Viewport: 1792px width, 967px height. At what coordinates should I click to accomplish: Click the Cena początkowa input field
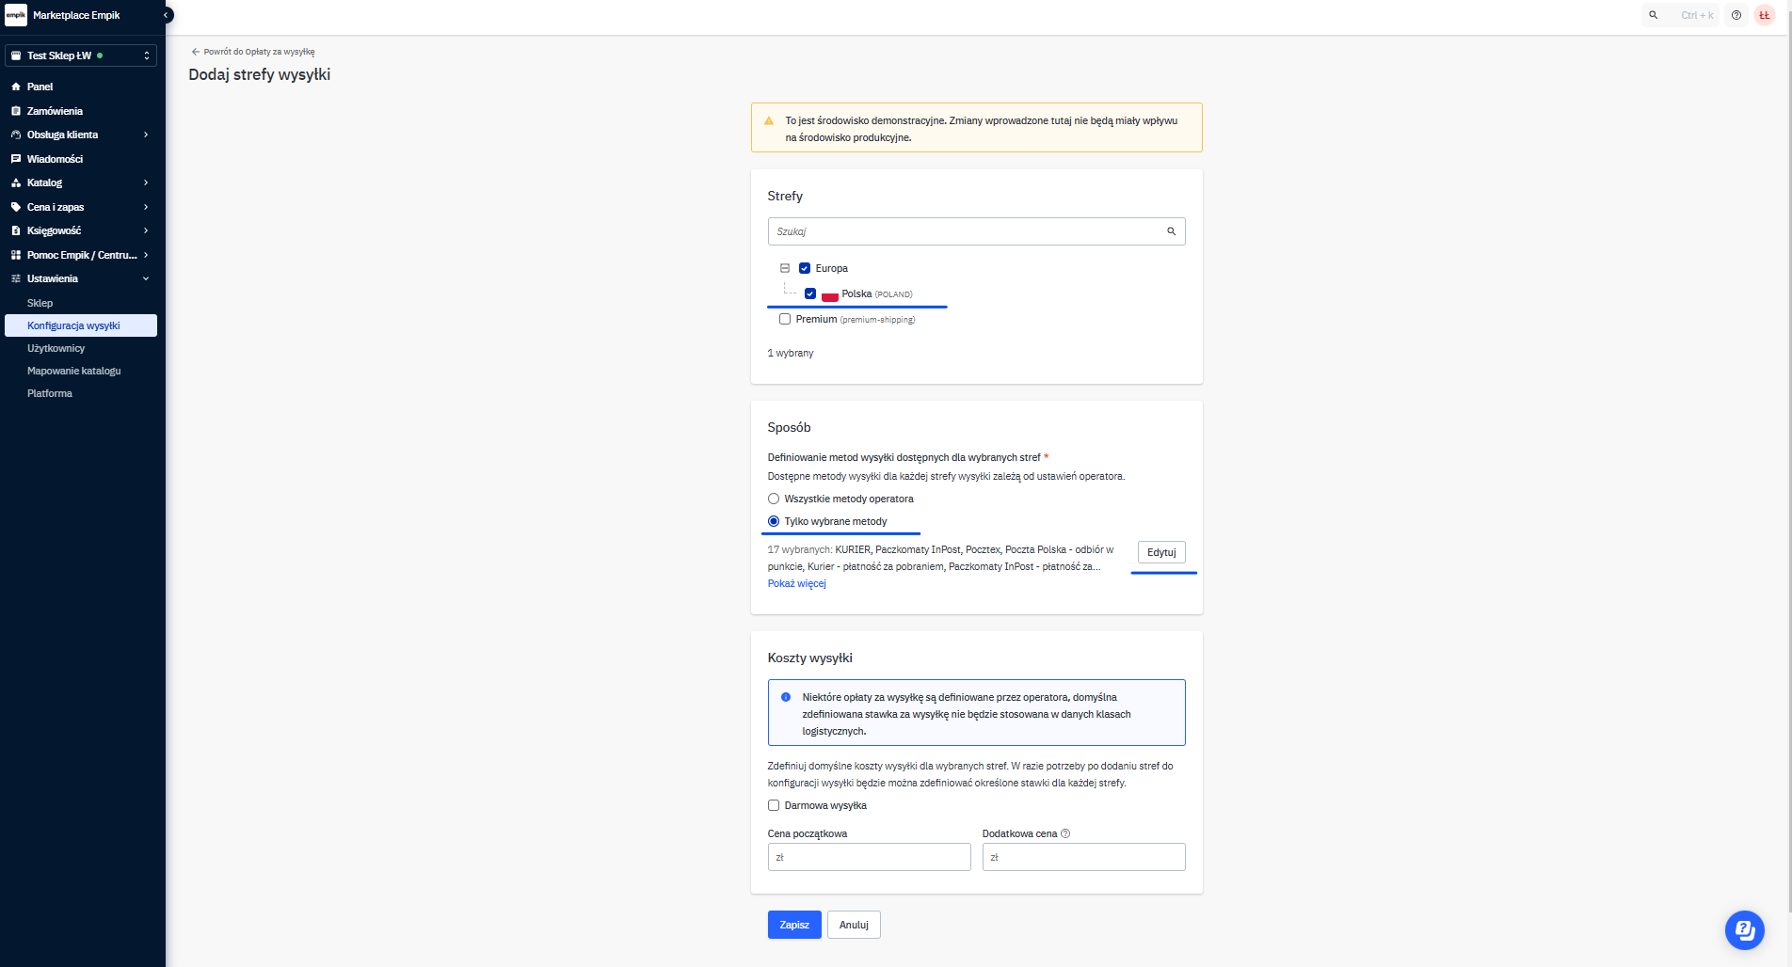[x=869, y=857]
